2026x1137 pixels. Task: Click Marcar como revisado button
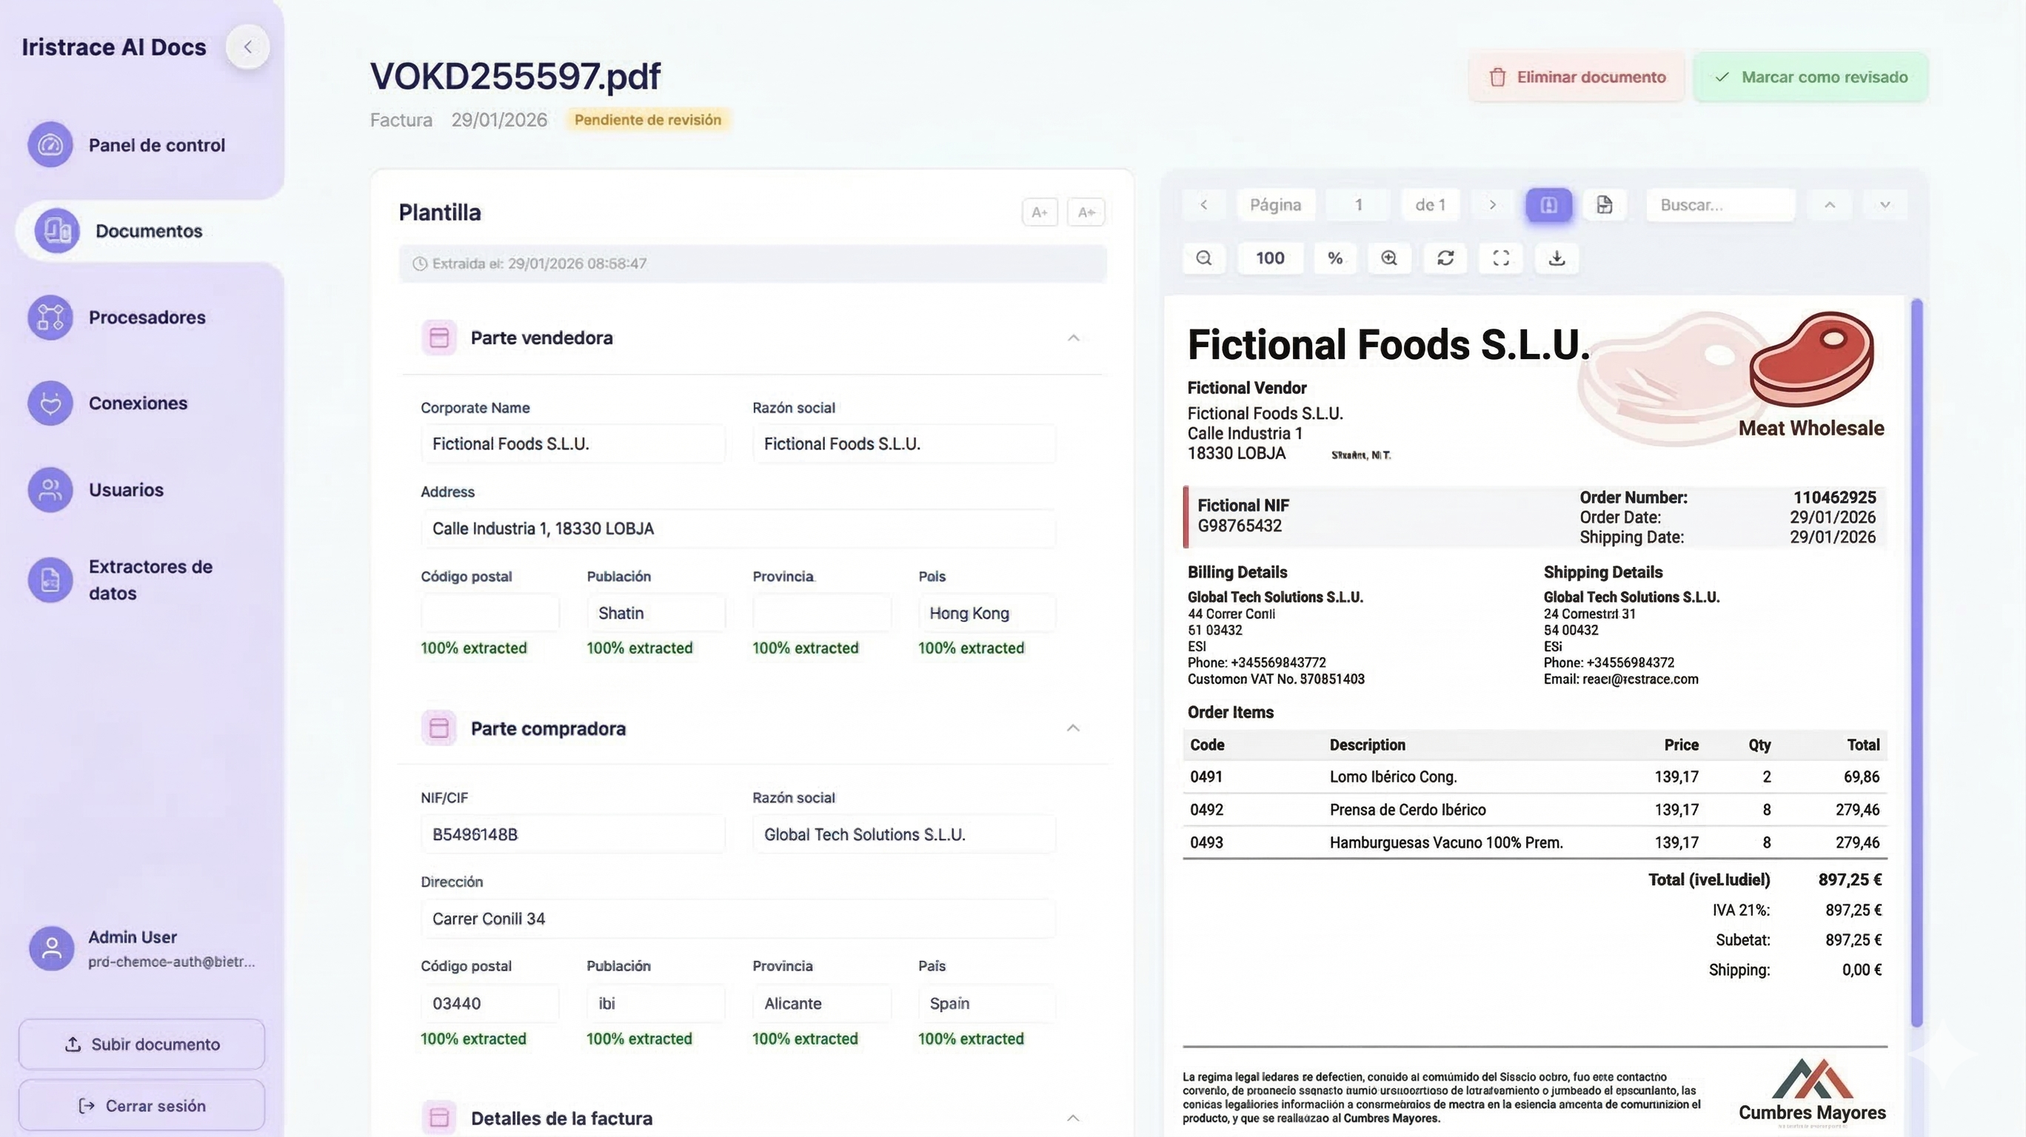[1811, 77]
